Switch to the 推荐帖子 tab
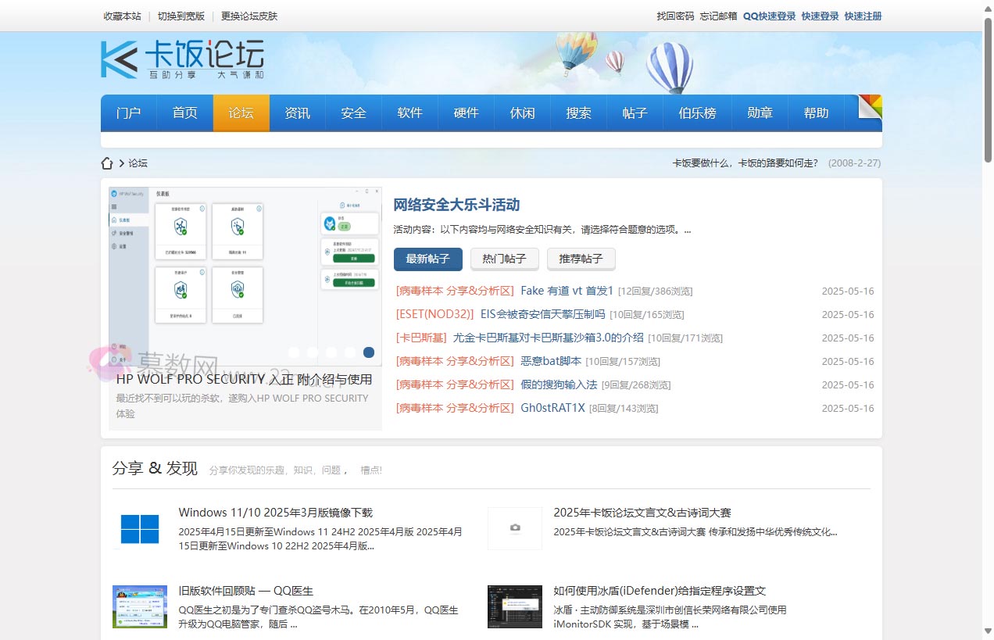This screenshot has width=994, height=640. [581, 259]
